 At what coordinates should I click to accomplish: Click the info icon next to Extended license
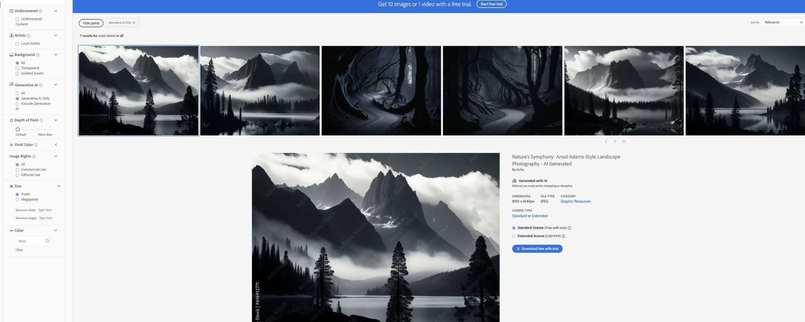pos(563,236)
